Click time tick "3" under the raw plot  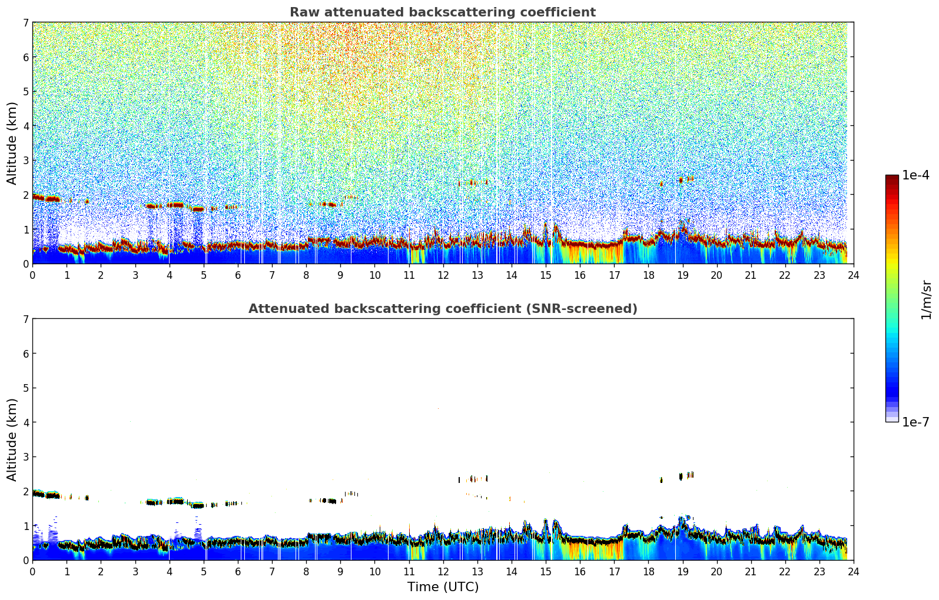tap(135, 275)
